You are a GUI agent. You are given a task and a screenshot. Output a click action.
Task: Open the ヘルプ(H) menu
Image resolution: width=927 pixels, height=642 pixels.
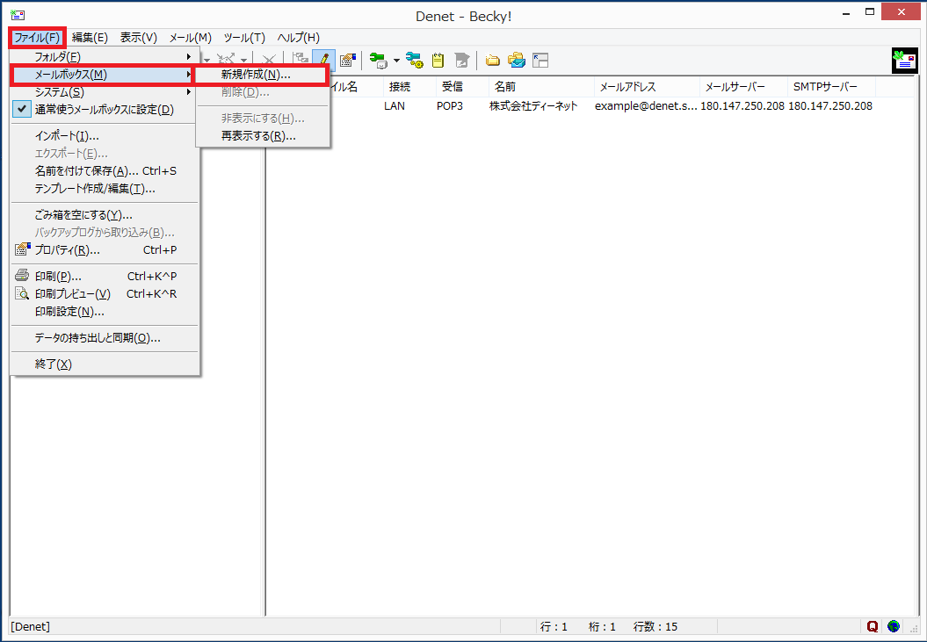[x=299, y=38]
